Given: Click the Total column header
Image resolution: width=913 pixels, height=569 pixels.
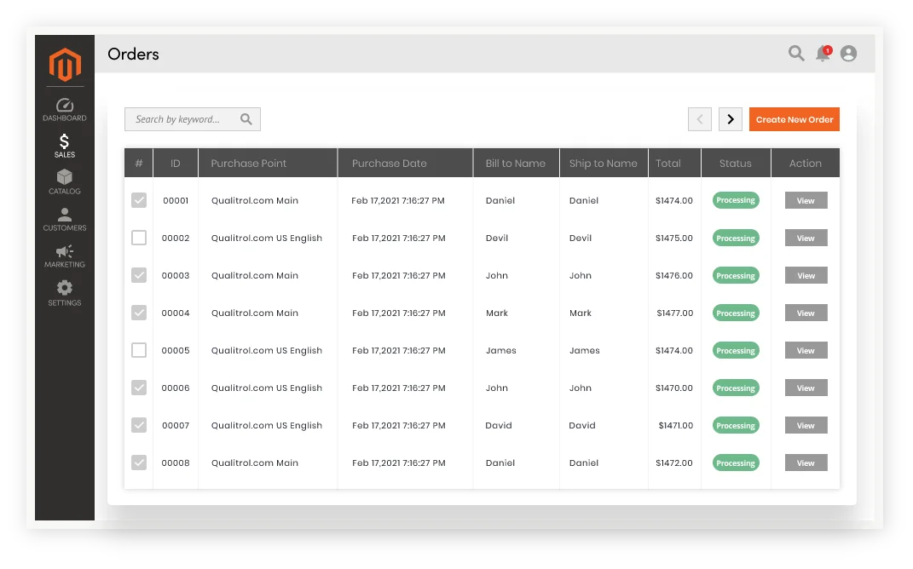Looking at the screenshot, I should tap(674, 163).
